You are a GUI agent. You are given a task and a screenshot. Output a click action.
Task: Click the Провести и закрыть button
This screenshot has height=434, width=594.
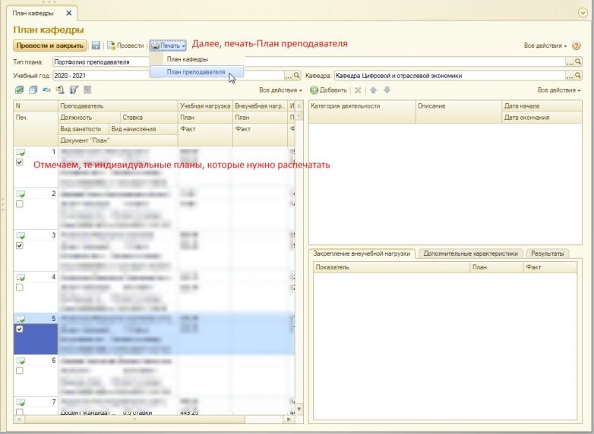click(50, 46)
